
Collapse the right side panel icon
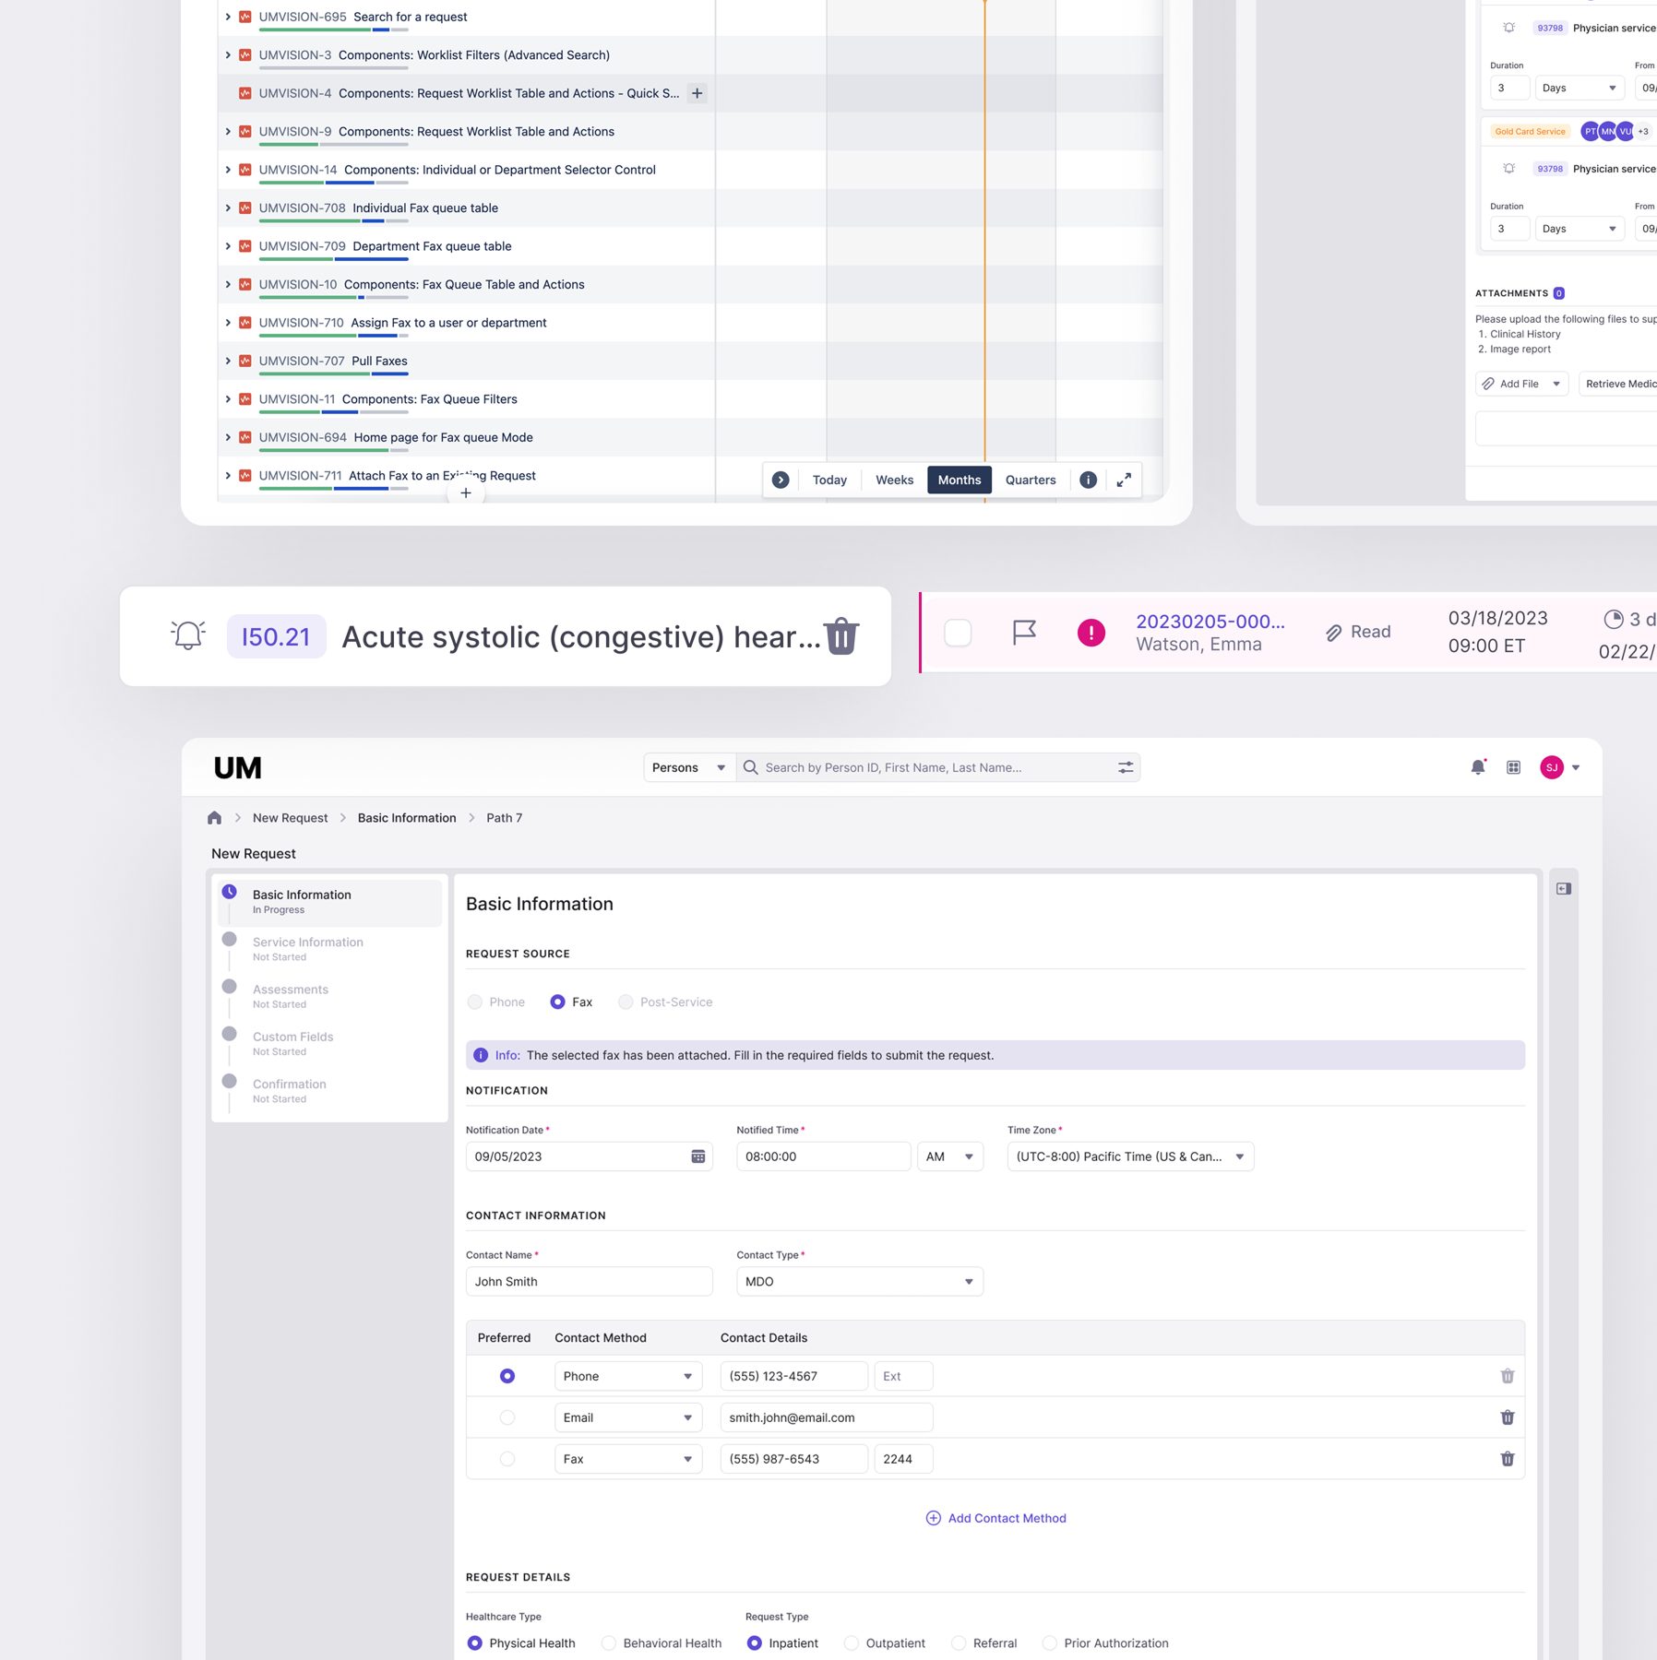pyautogui.click(x=1564, y=889)
